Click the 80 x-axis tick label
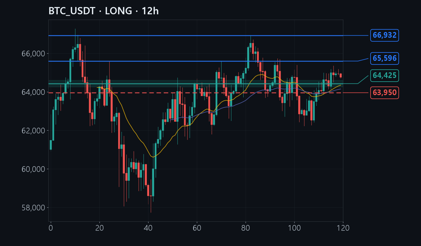This screenshot has height=246, width=421. [x=246, y=228]
